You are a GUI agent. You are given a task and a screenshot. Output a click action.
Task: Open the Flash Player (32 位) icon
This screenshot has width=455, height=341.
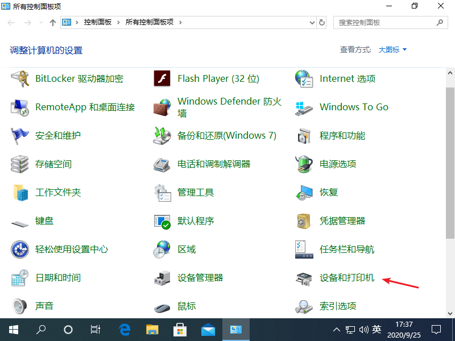tap(162, 78)
